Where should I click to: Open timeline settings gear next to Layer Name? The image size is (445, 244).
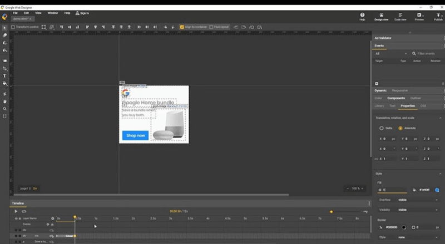click(x=52, y=218)
